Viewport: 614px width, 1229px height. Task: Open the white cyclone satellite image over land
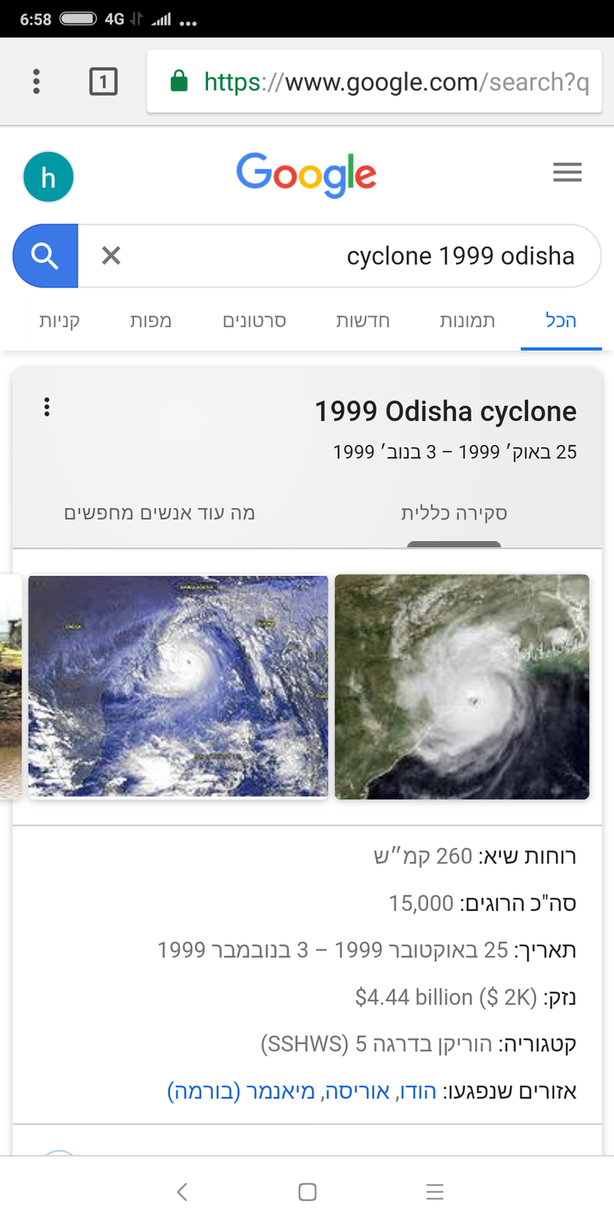click(x=462, y=687)
